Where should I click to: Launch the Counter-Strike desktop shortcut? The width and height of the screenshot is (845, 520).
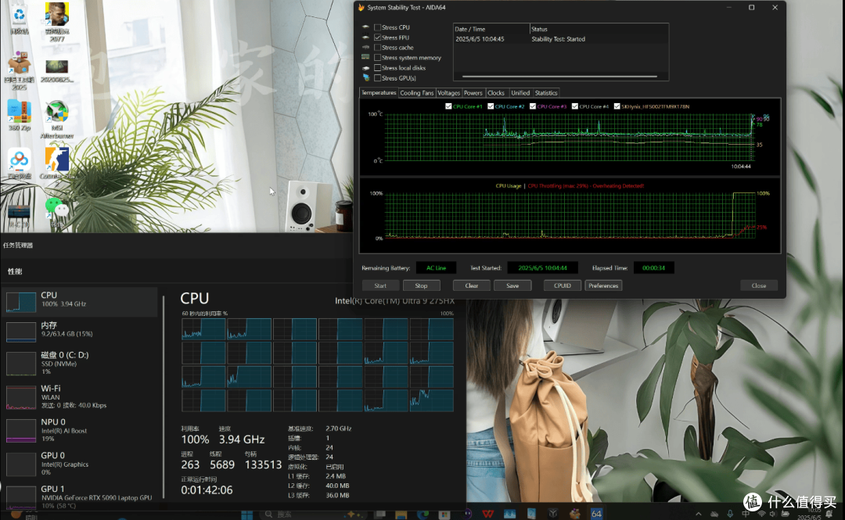point(56,163)
